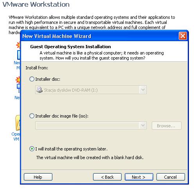This screenshot has width=194, height=192.
Task: Select the 'Installer disc' radio option
Action: click(x=32, y=79)
